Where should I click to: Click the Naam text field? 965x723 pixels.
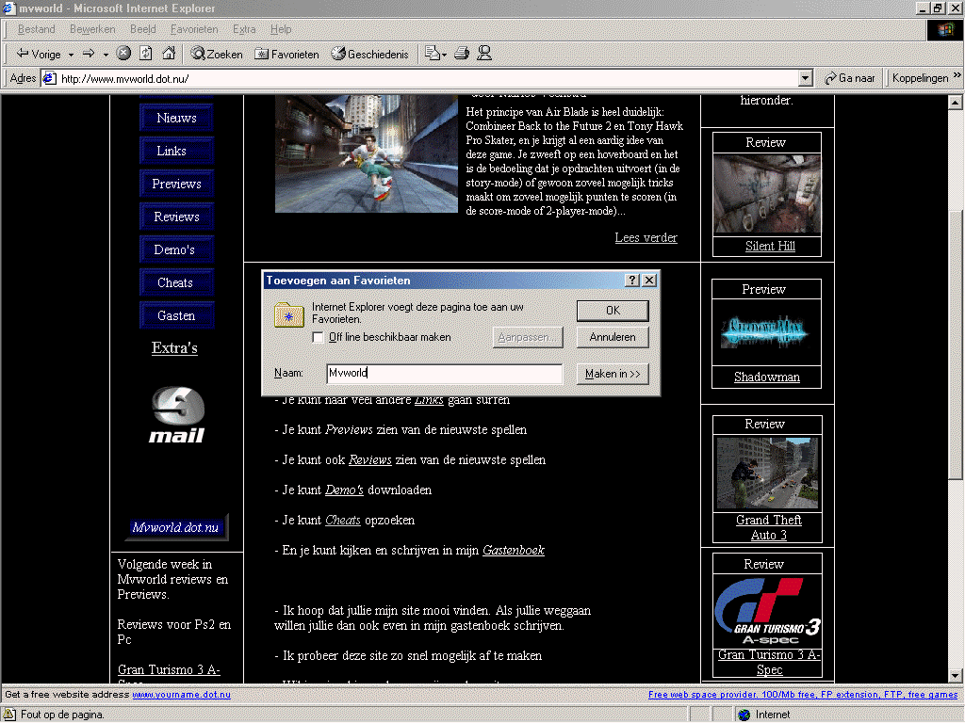445,374
